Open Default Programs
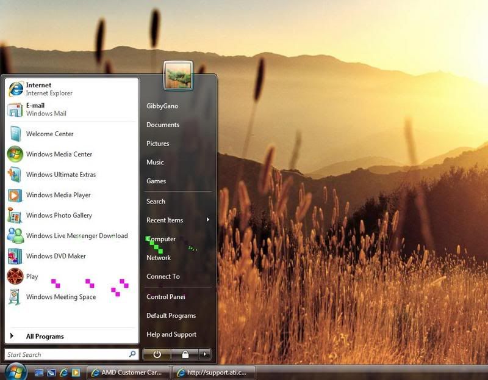Viewport: 488px width, 380px height. click(171, 315)
